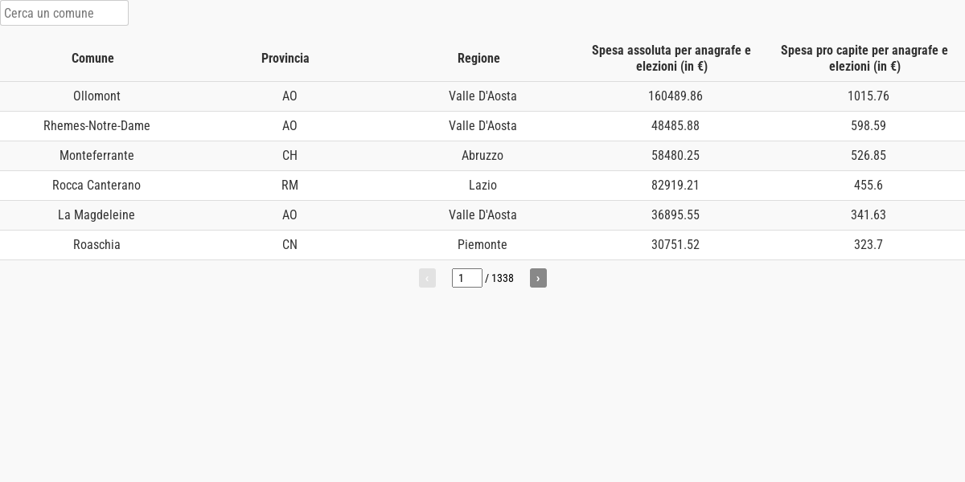
Task: Click the Abruzzo region cell
Action: 482,156
